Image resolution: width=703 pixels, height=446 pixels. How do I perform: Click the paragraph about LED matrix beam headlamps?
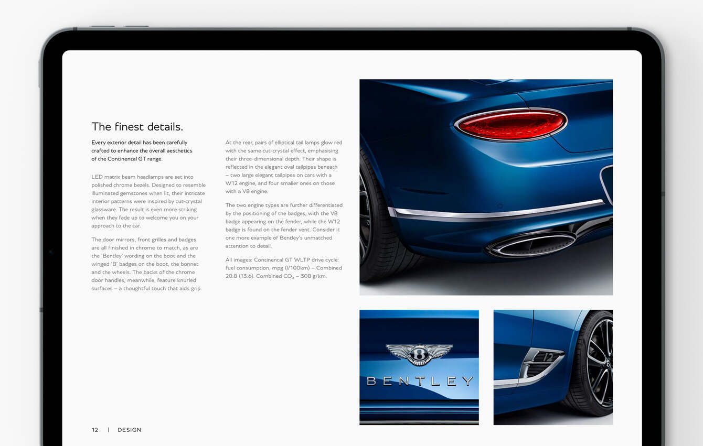click(x=148, y=201)
